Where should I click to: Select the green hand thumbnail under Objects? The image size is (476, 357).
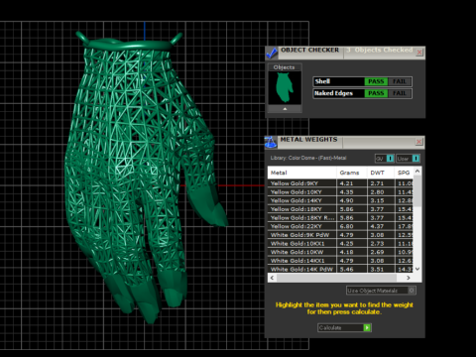[x=285, y=87]
